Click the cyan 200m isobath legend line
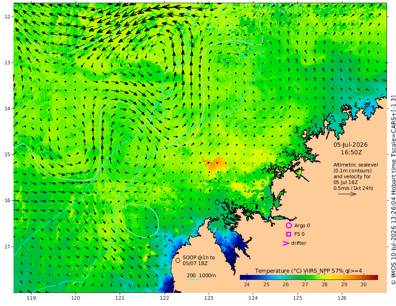Screen dimensions: 396x306 pyautogui.click(x=194, y=279)
